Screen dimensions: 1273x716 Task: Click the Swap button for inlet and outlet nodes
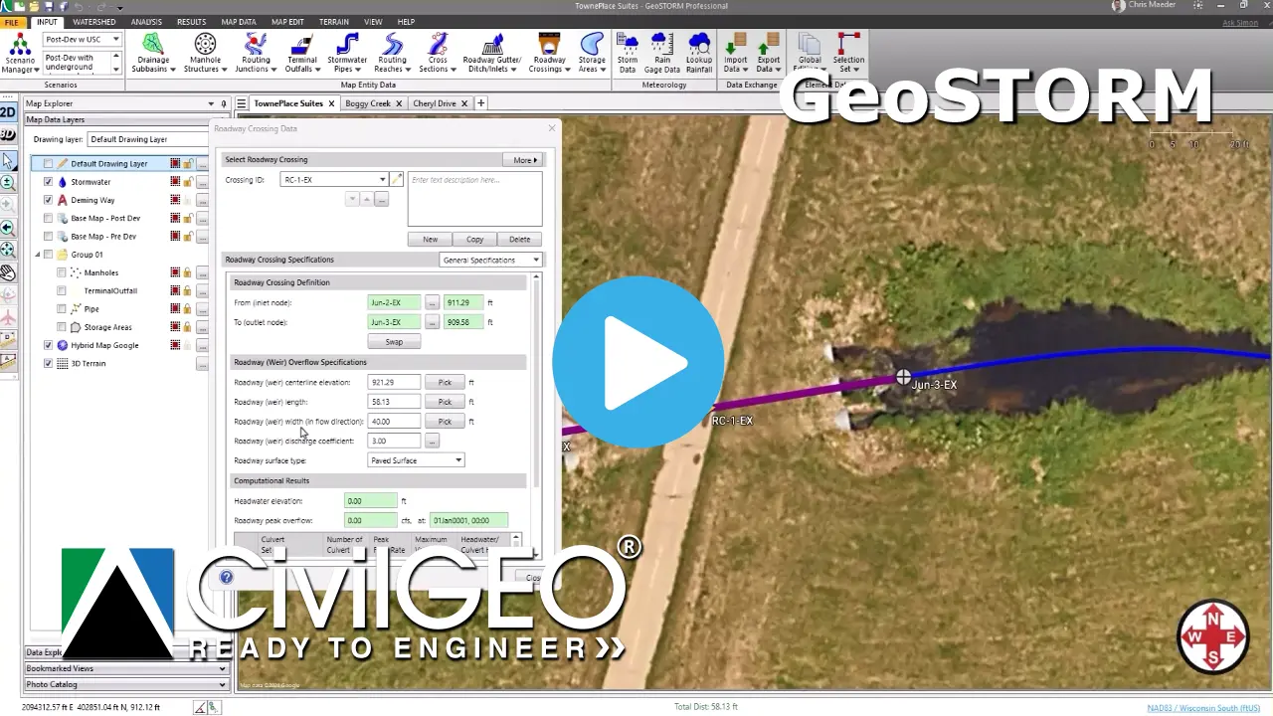tap(394, 341)
